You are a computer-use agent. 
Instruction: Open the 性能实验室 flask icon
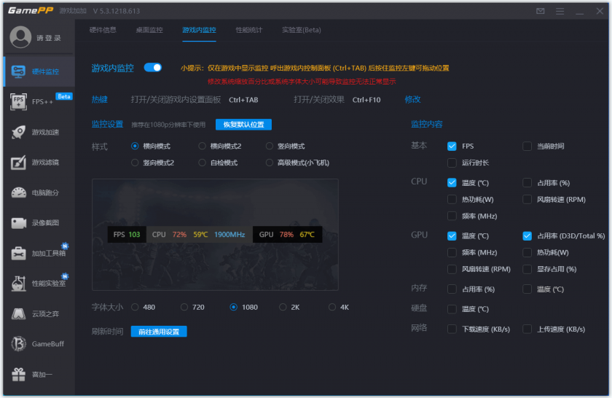[x=18, y=284]
